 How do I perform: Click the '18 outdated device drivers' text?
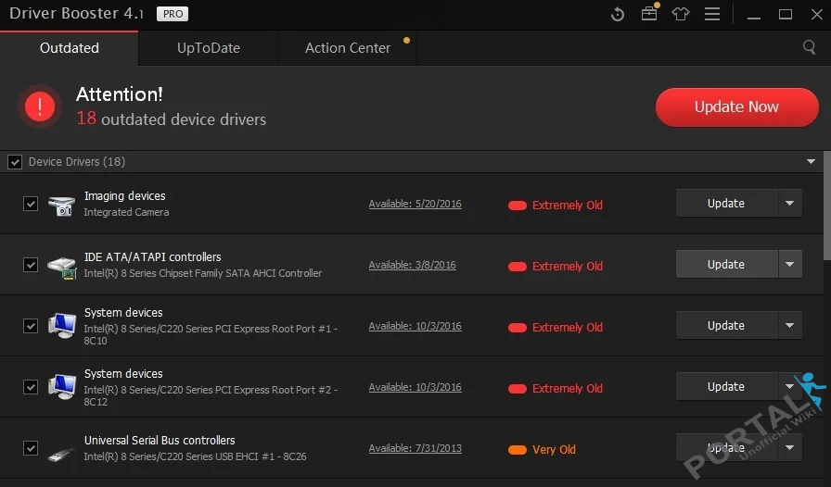pyautogui.click(x=172, y=119)
